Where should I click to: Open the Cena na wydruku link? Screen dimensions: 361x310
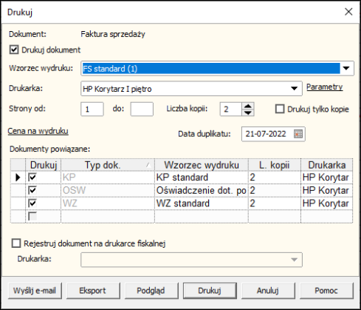point(38,131)
